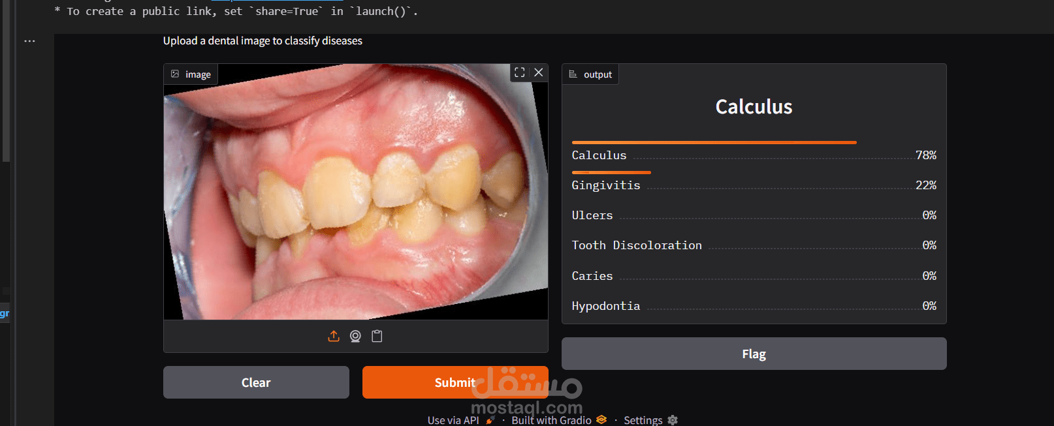Click the image label tag
Image resolution: width=1054 pixels, height=426 pixels.
tap(191, 74)
